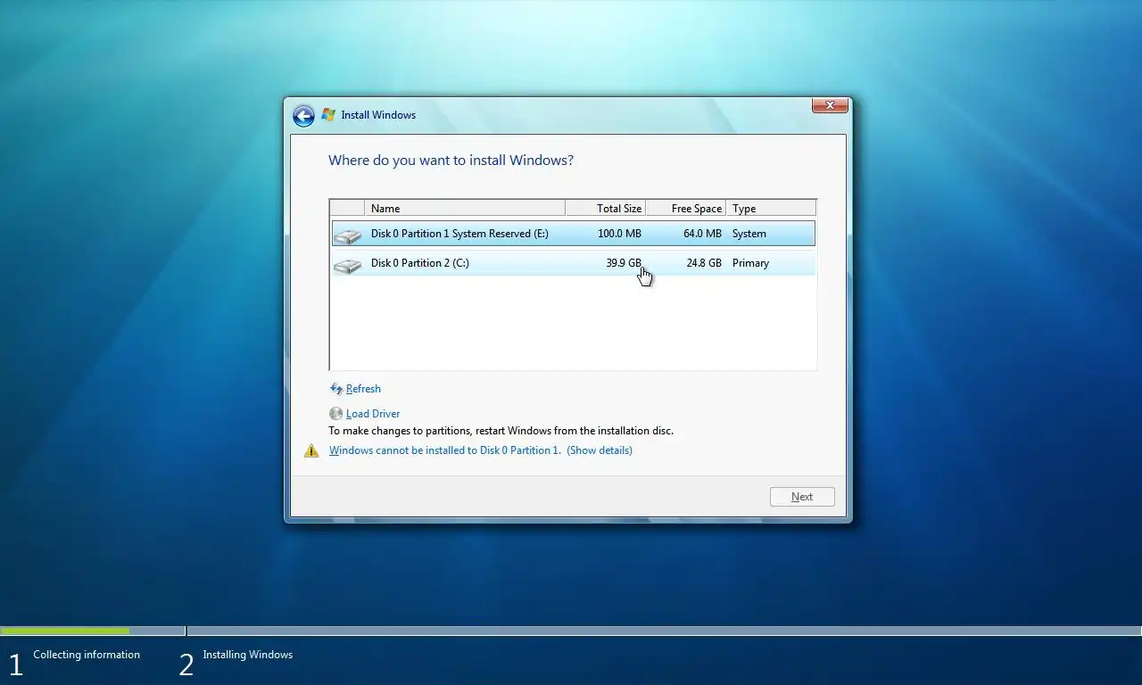Image resolution: width=1142 pixels, height=685 pixels.
Task: Open warning: cannot be installed to Disk 0
Action: [444, 450]
